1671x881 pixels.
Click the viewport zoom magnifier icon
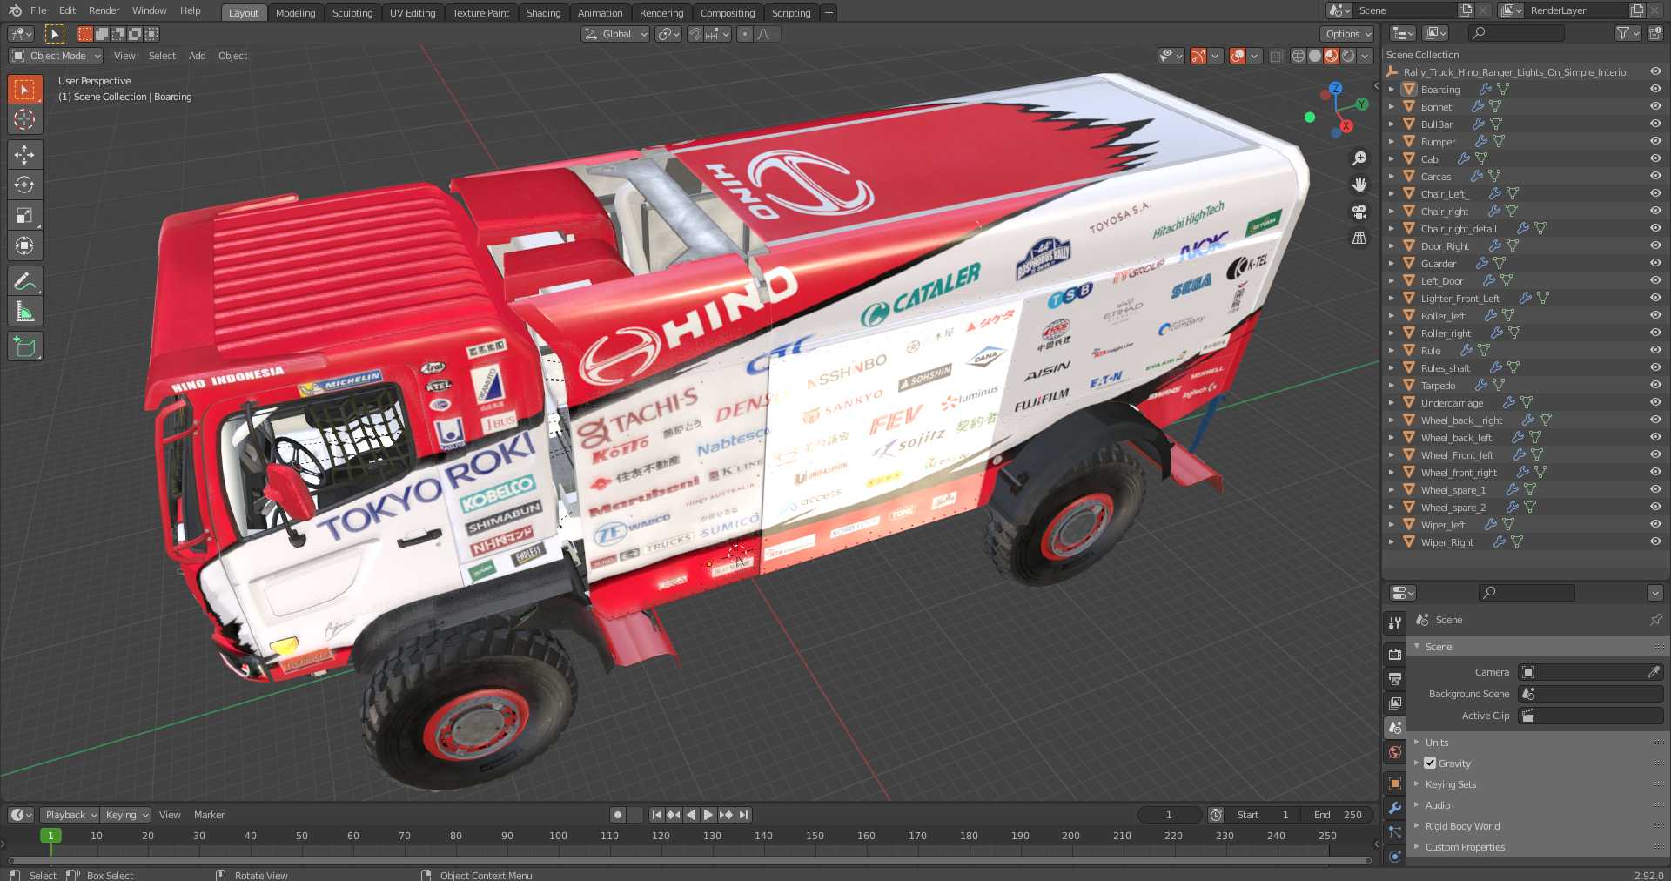click(1359, 158)
